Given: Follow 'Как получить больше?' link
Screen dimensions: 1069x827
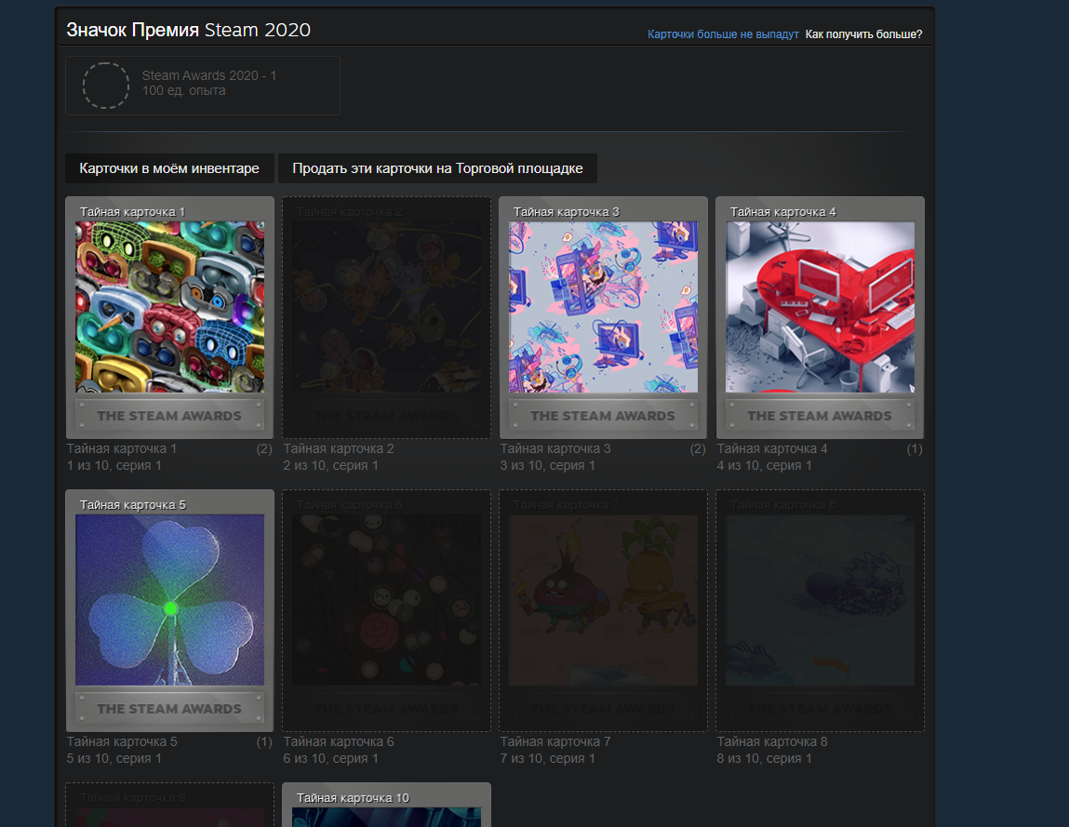Looking at the screenshot, I should click(x=863, y=34).
